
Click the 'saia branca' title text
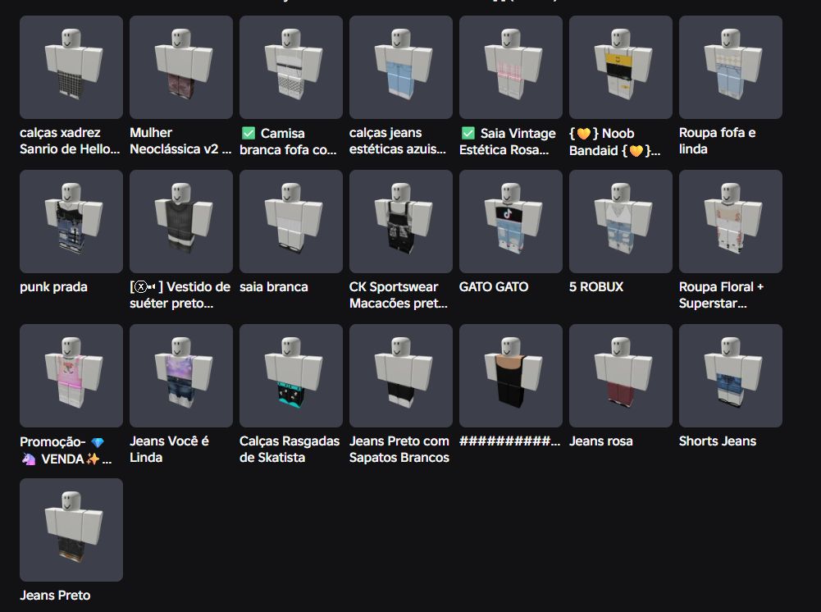pyautogui.click(x=274, y=287)
